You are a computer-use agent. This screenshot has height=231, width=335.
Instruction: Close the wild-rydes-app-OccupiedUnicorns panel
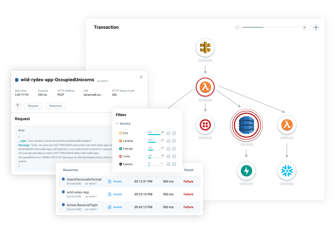[x=141, y=77]
